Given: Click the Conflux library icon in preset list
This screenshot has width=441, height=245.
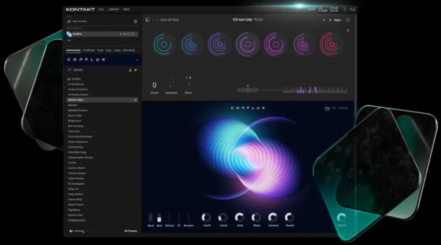Looking at the screenshot, I should 69,79.
